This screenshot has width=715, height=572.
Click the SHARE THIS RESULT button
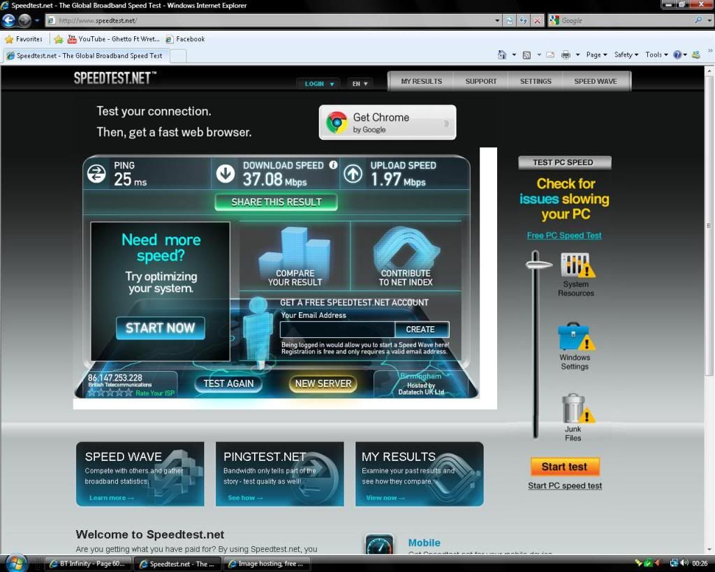click(x=276, y=202)
